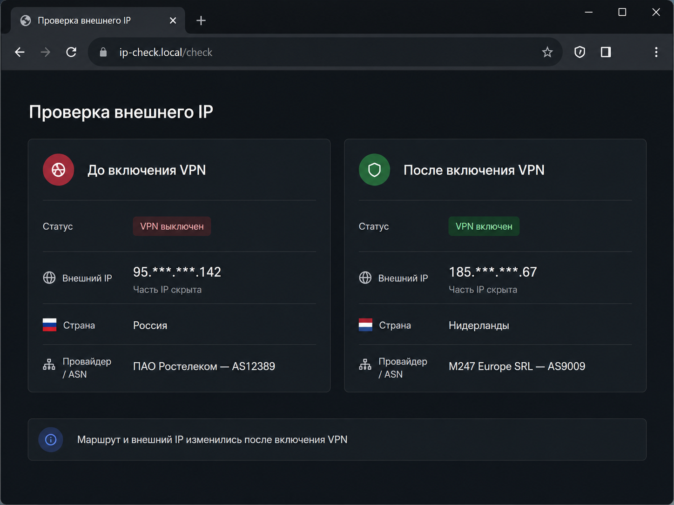674x505 pixels.
Task: Select the IP value 185.***.***.67
Action: click(493, 272)
